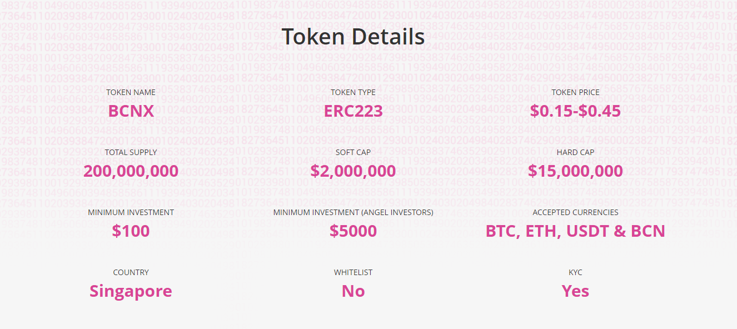Click the No value under WHITELIST
737x329 pixels.
(x=353, y=291)
